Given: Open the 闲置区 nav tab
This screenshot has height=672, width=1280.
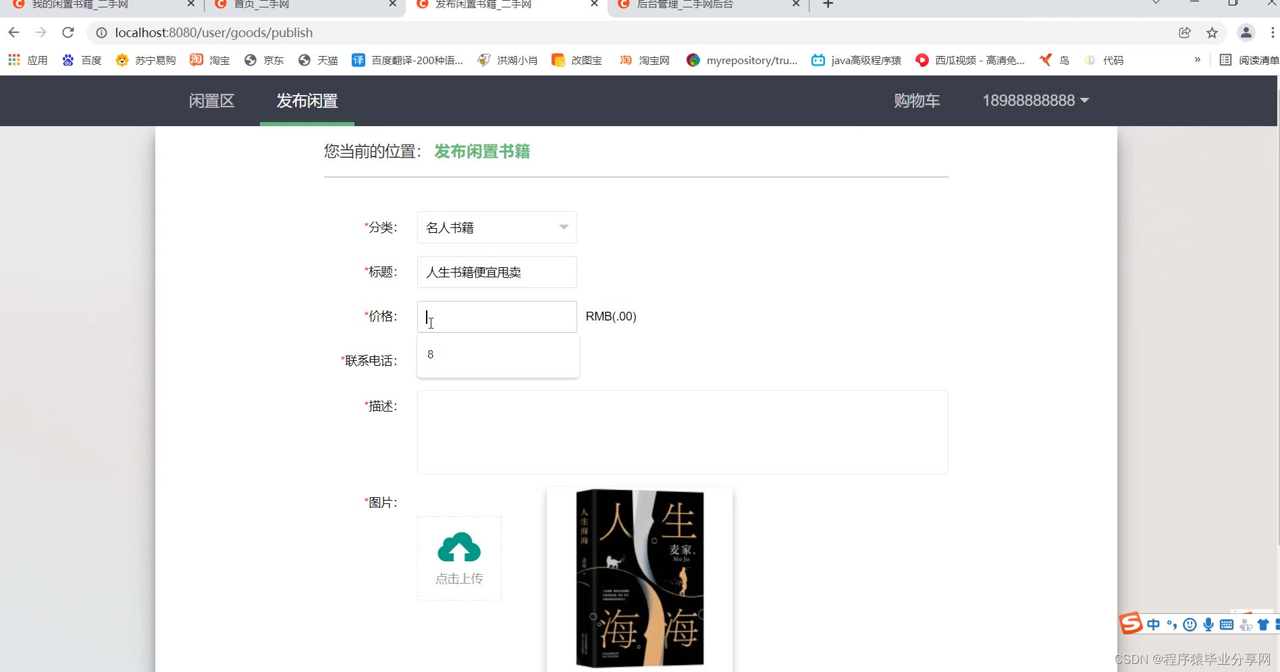Looking at the screenshot, I should tap(211, 101).
